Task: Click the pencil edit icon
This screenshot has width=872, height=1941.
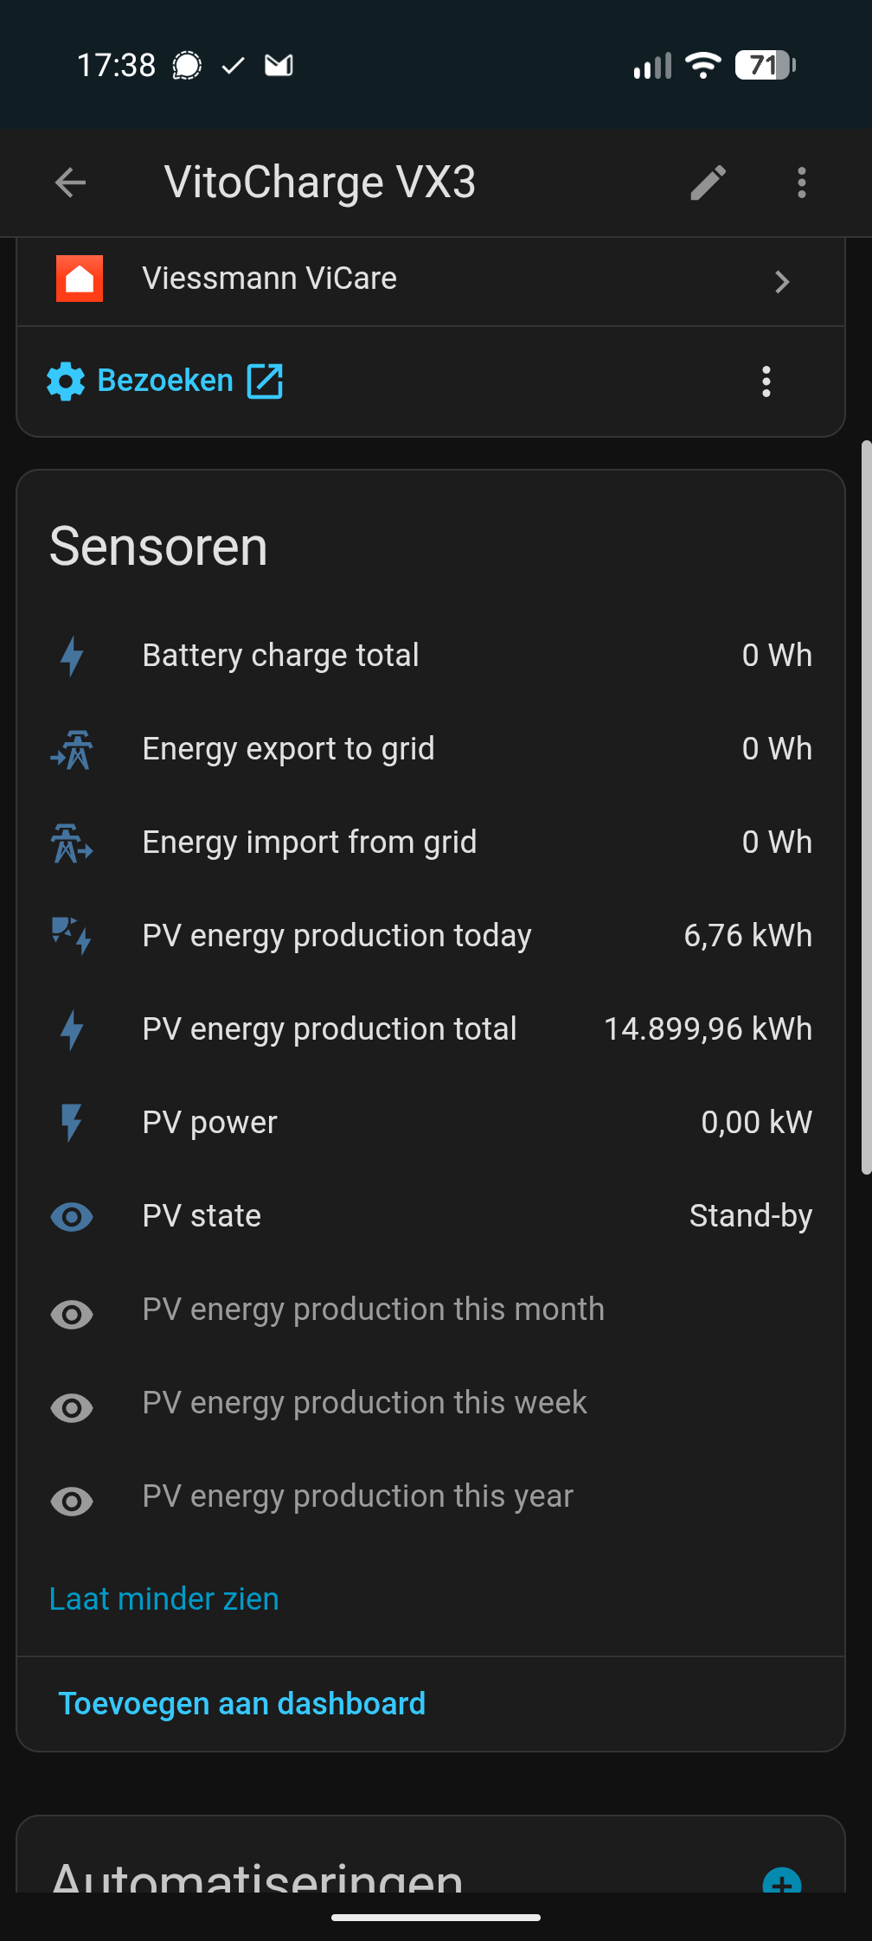Action: (x=708, y=183)
